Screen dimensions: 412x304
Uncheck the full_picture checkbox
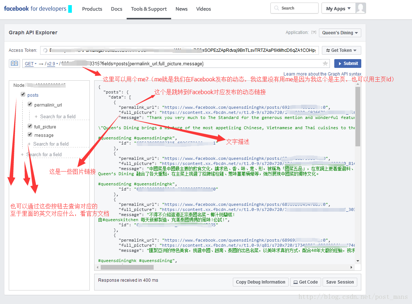tap(30, 126)
